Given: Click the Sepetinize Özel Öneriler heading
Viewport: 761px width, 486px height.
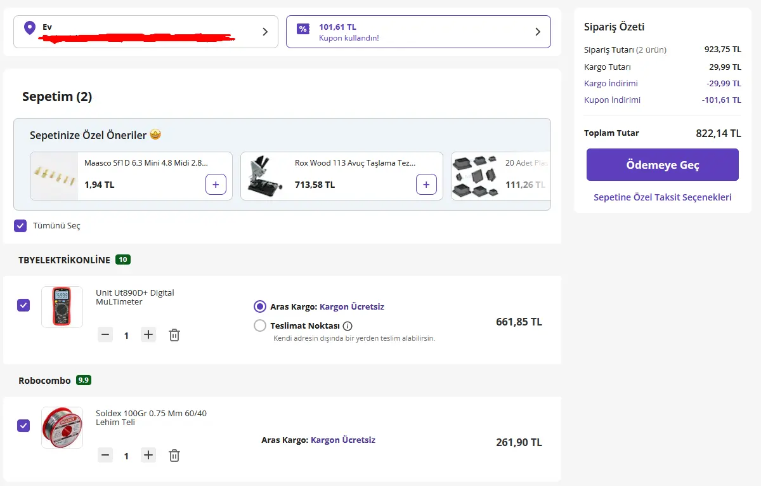Looking at the screenshot, I should coord(95,135).
